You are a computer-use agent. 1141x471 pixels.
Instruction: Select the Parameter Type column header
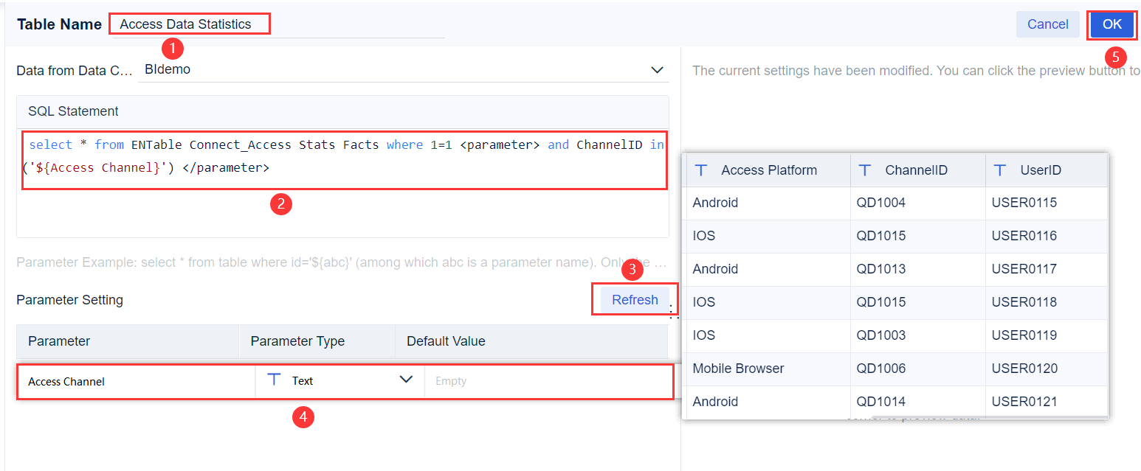pyautogui.click(x=297, y=341)
